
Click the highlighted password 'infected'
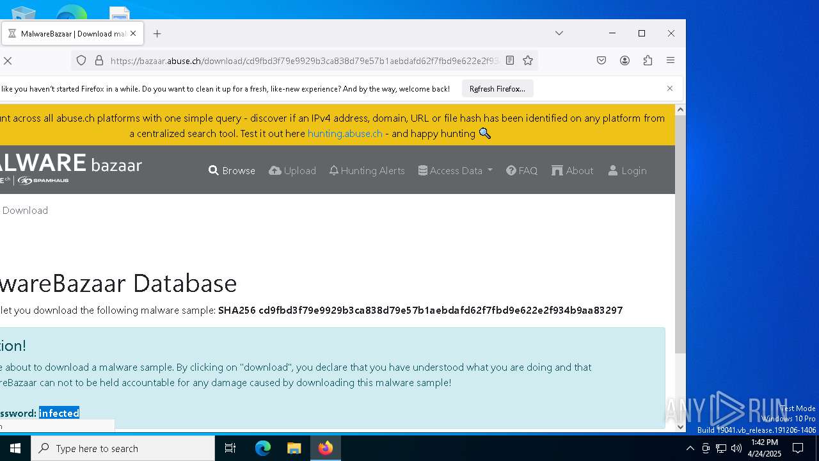coord(59,413)
